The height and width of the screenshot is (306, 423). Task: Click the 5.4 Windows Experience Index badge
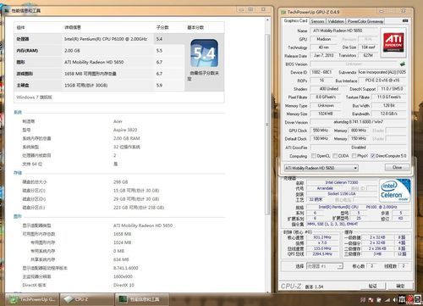204,53
